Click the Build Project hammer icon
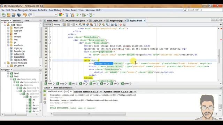 pyautogui.click(x=67, y=15)
